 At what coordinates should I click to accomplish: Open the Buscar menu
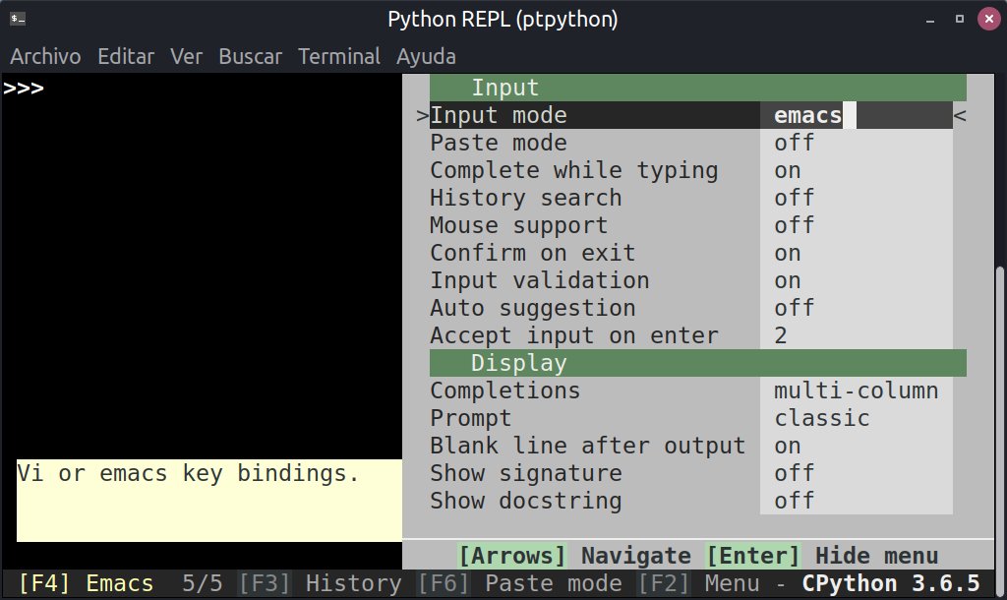[x=250, y=56]
